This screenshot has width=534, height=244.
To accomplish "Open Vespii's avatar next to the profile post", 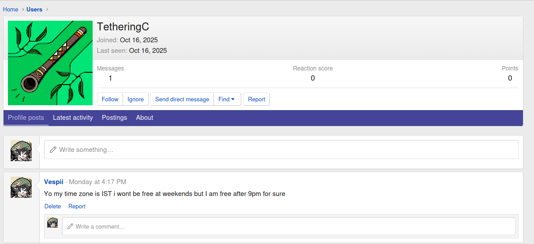I will pyautogui.click(x=21, y=187).
